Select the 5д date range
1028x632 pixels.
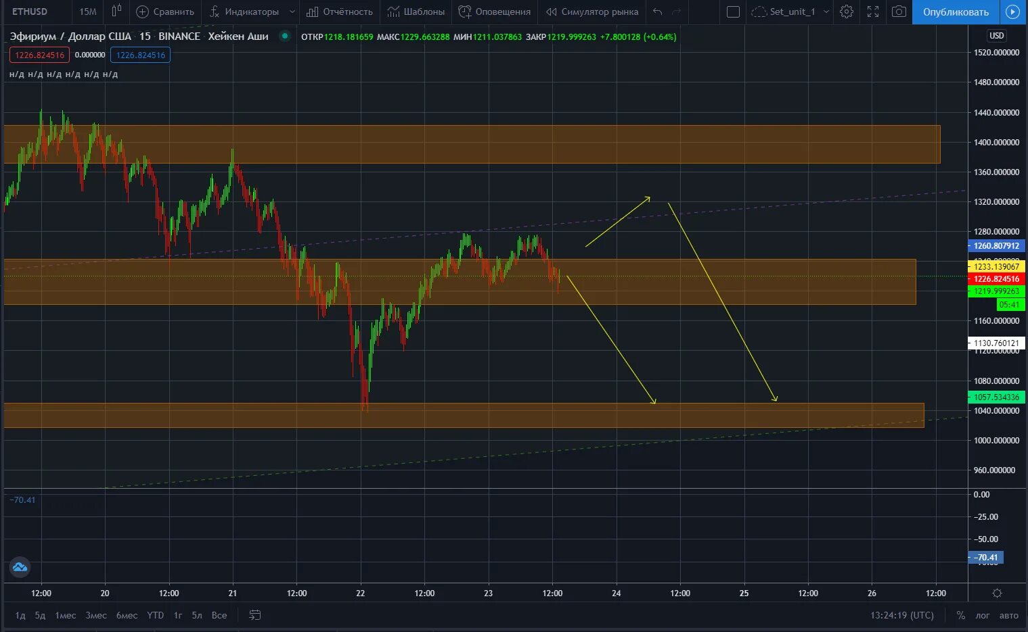41,615
